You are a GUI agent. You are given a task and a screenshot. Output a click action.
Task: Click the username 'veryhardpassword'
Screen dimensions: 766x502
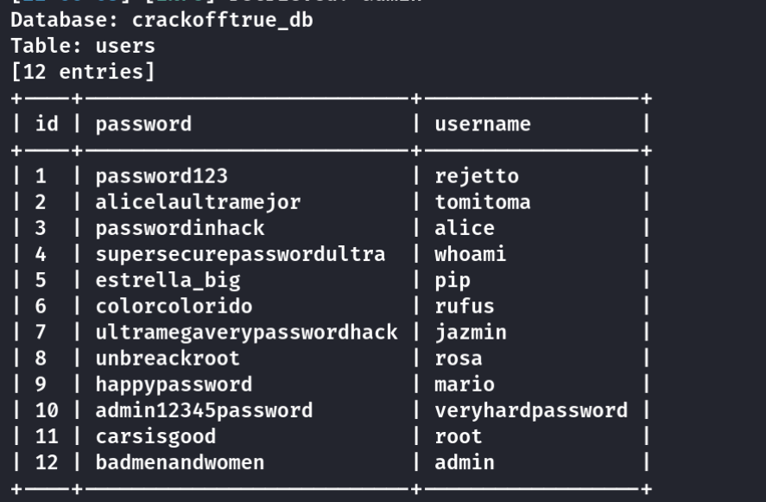(x=531, y=411)
